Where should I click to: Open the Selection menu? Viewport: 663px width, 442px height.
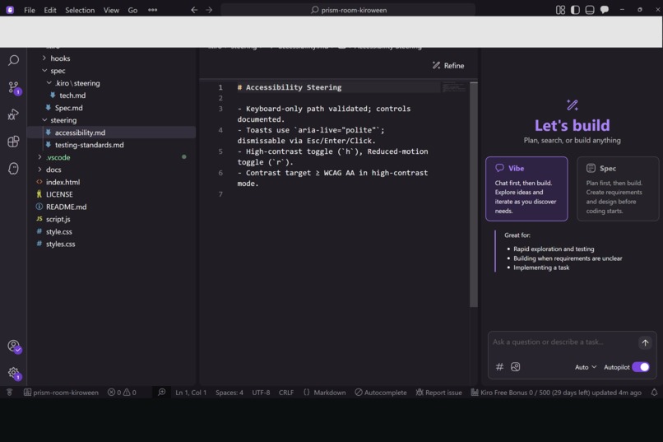[80, 10]
